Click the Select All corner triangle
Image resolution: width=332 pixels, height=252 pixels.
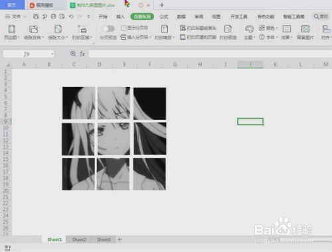7,64
